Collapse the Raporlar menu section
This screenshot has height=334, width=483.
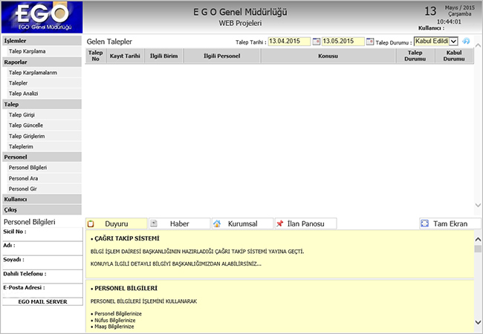click(x=40, y=62)
